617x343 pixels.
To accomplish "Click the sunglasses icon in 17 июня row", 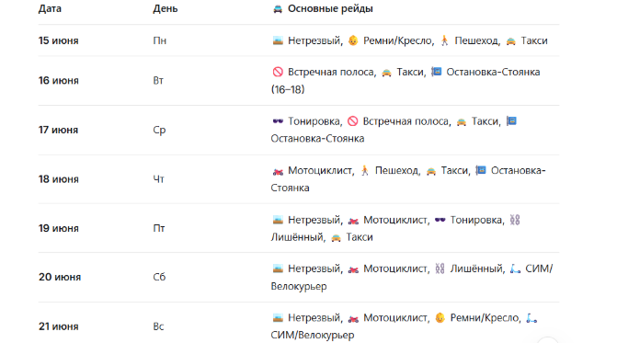I will [x=278, y=121].
